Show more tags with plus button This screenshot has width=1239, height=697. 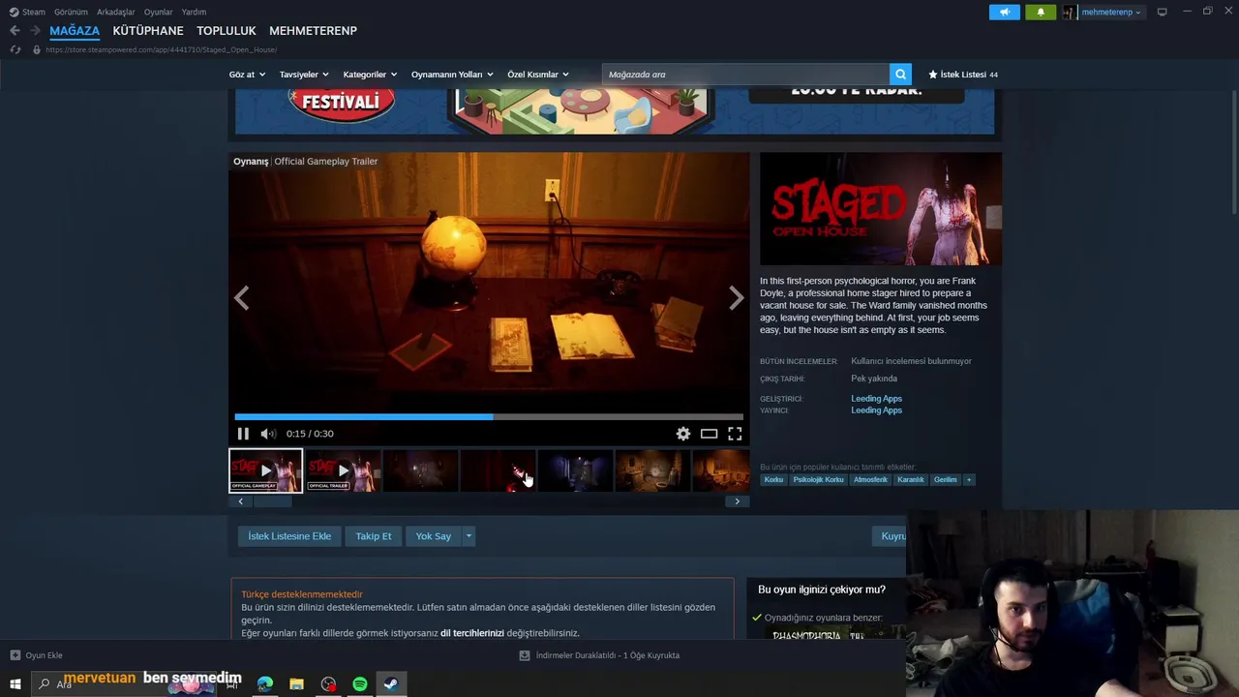pyautogui.click(x=969, y=480)
